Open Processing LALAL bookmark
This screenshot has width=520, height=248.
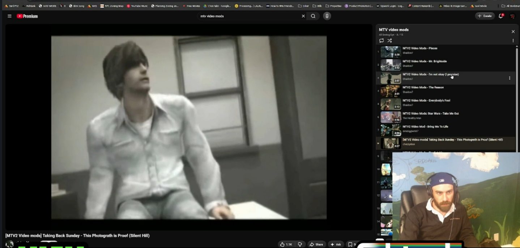(x=249, y=6)
